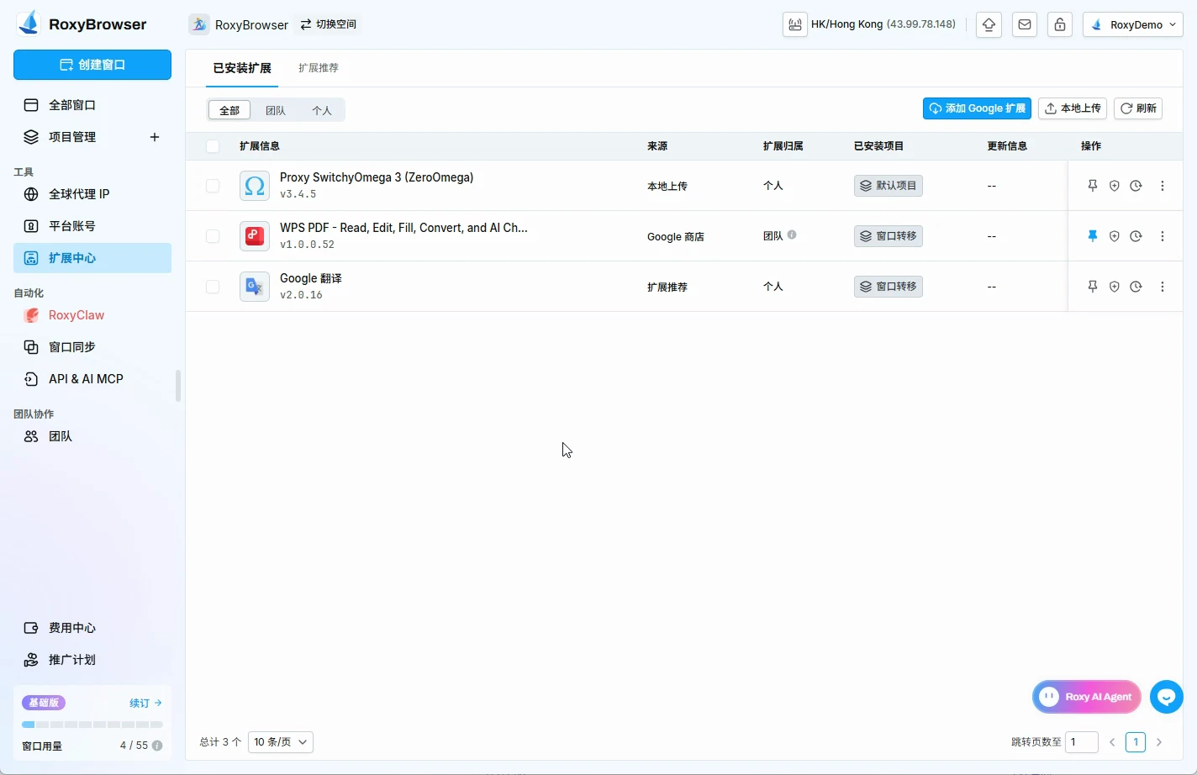The width and height of the screenshot is (1197, 775).
Task: Click clock icon for Proxy SwitchyOmega 3
Action: click(x=1136, y=186)
